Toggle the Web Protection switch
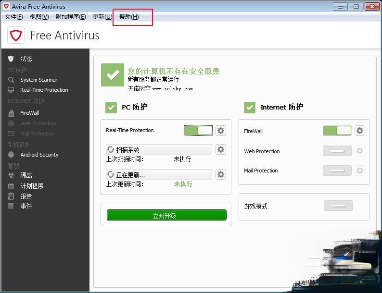 click(337, 151)
